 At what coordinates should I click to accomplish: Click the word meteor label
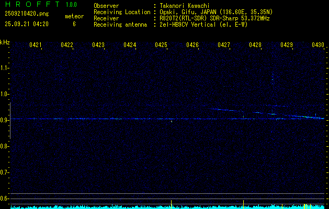pos(74,16)
